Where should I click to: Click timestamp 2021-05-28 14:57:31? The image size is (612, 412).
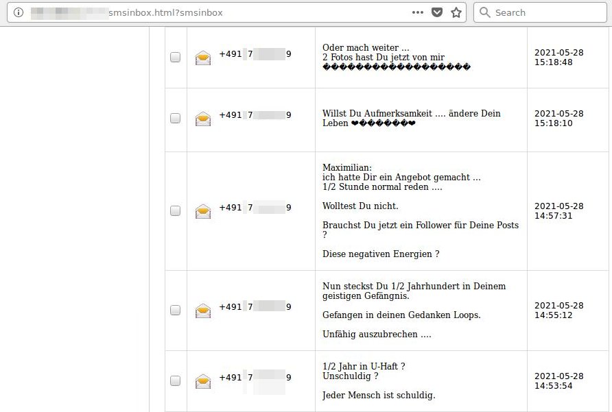pyautogui.click(x=559, y=210)
